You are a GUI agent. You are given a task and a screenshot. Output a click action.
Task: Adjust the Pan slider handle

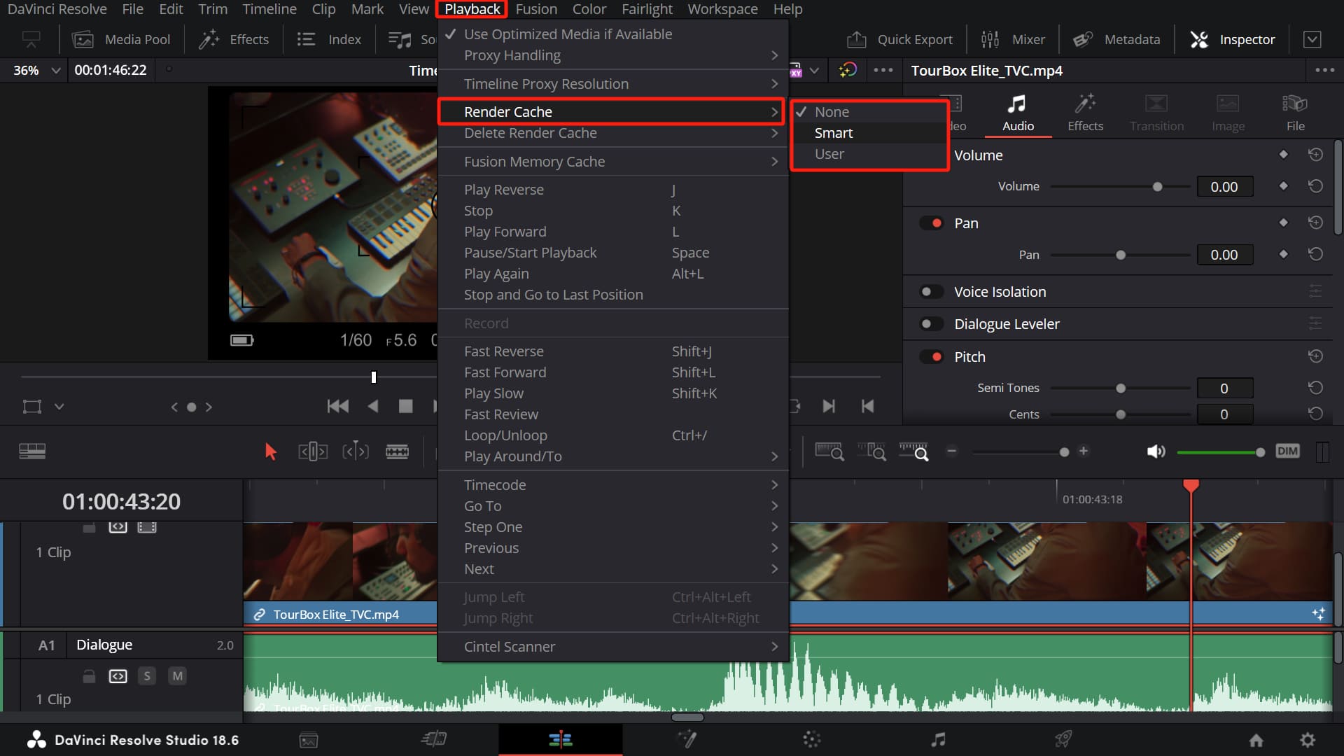coord(1121,255)
